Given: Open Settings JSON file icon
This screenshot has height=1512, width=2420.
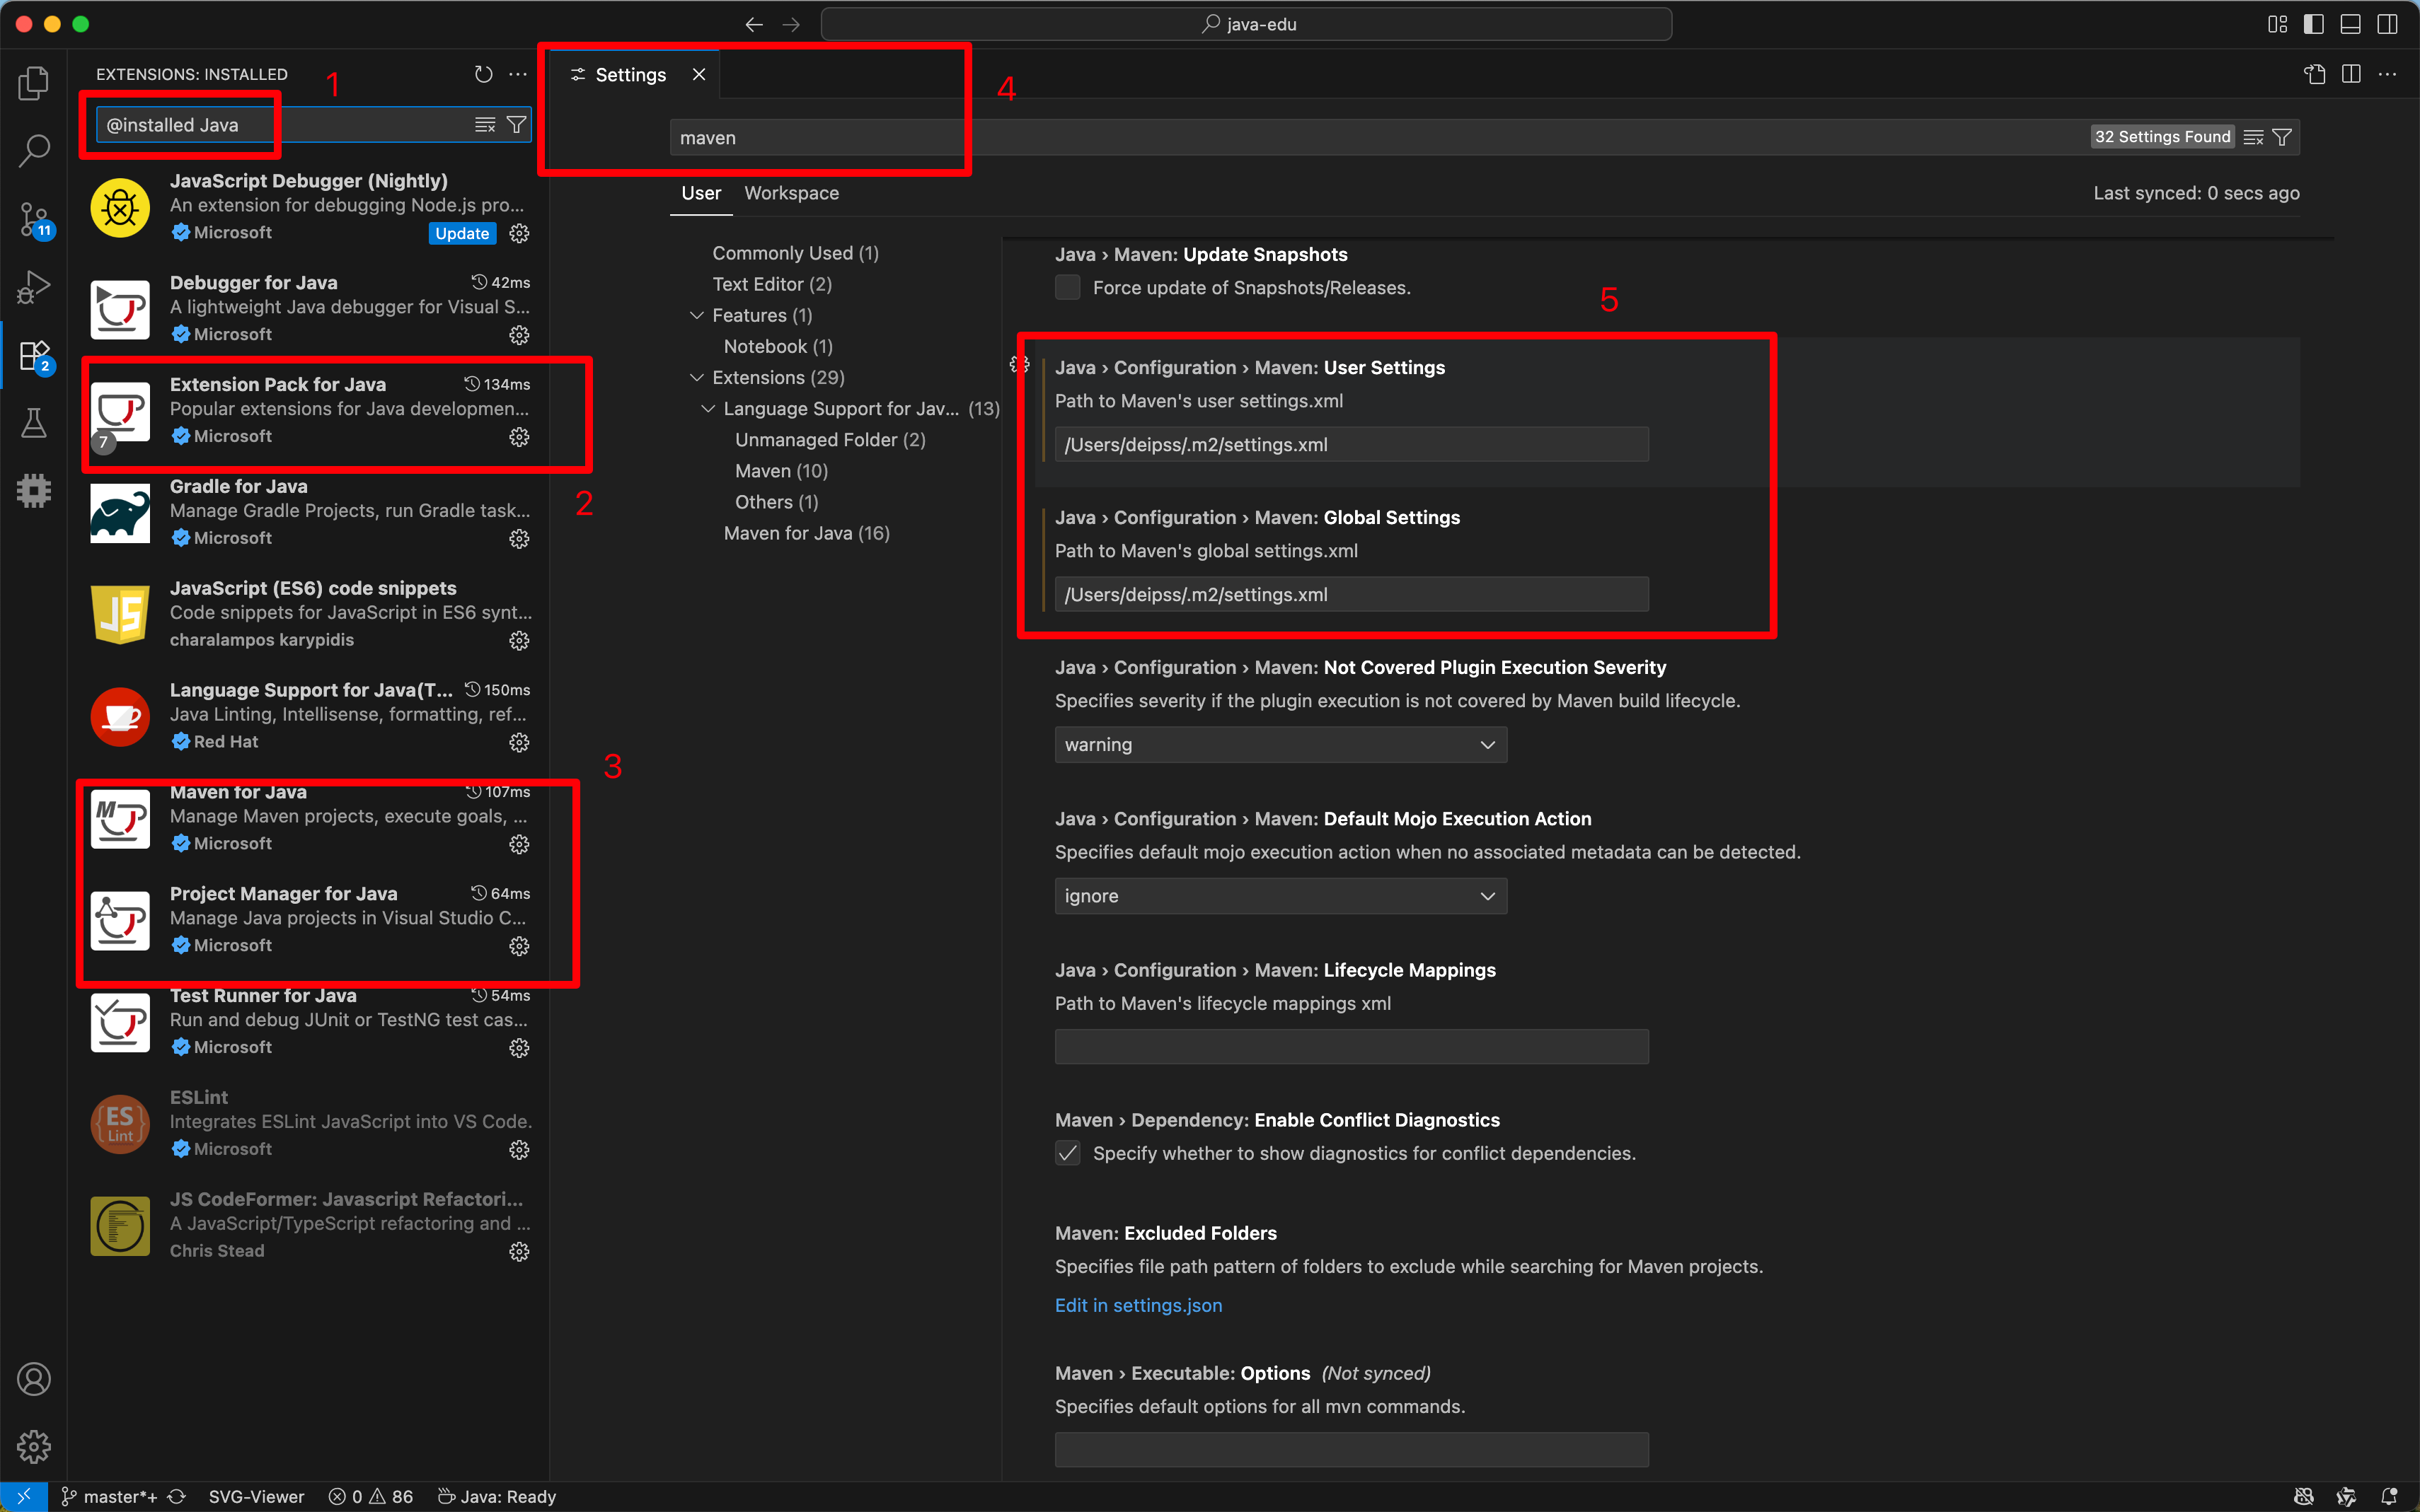Looking at the screenshot, I should [2315, 74].
